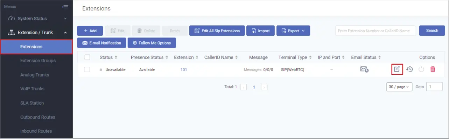Delete extension 101 with the red trash icon

(433, 69)
